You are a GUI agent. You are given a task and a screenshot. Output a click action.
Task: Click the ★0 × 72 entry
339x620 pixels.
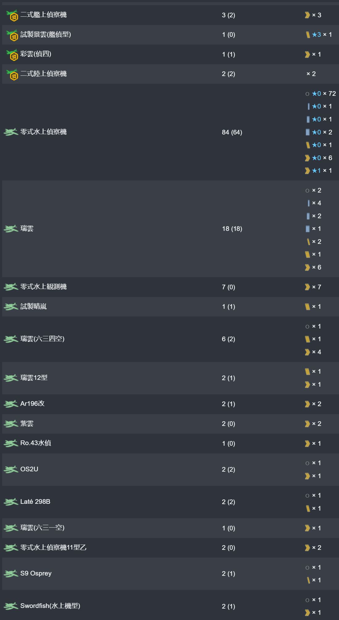(x=323, y=94)
